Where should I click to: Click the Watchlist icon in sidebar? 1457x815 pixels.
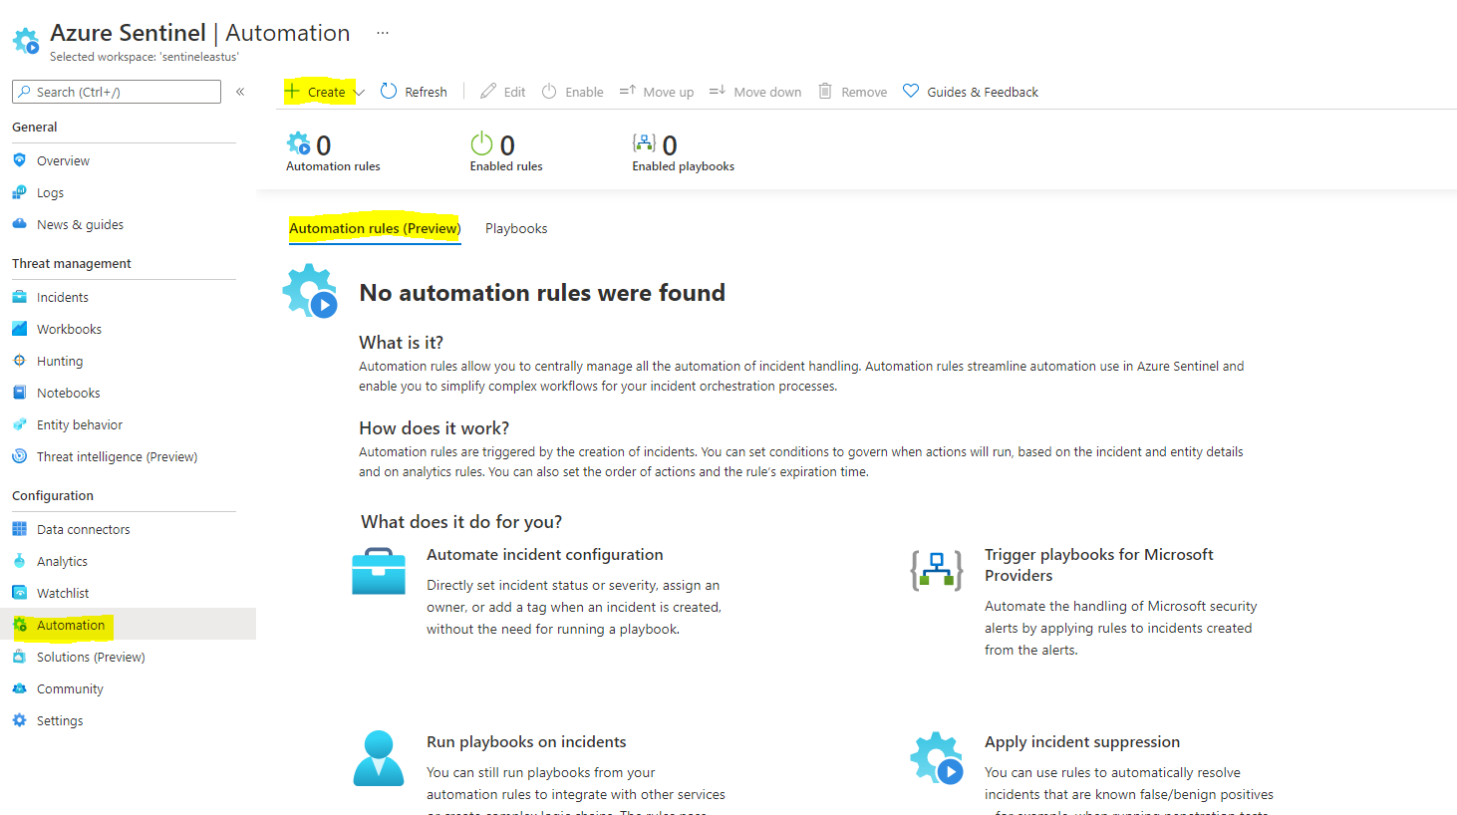click(x=19, y=593)
